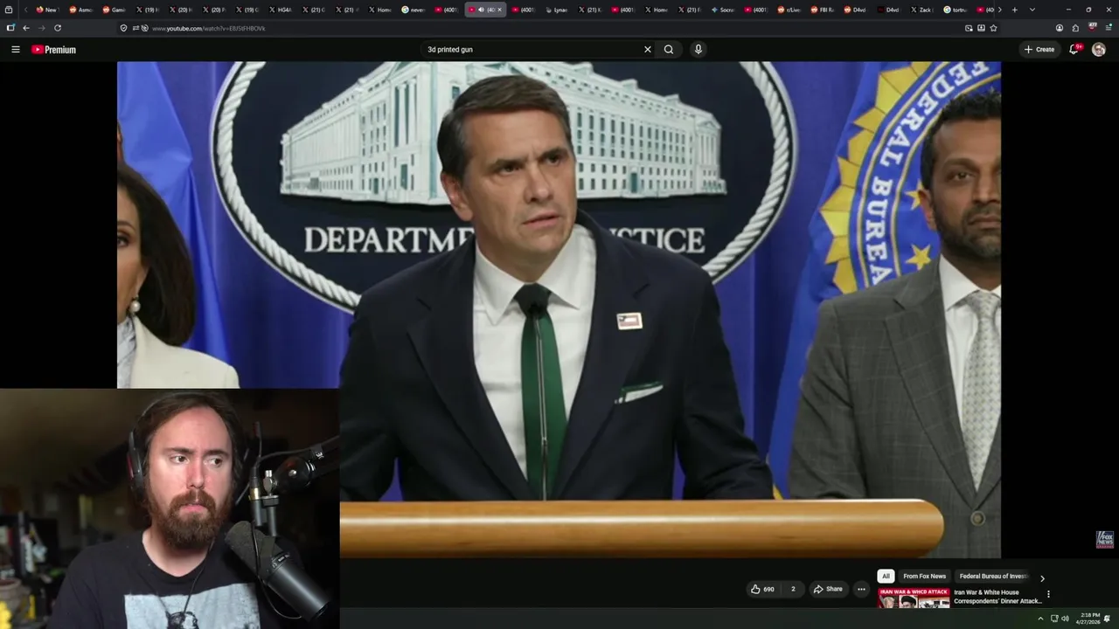
Task: Open the browser application menu
Action: pos(1109,28)
